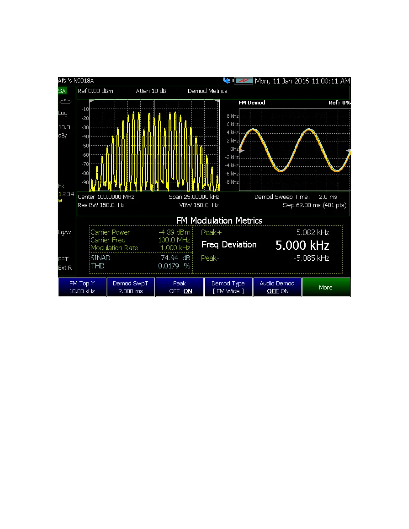Click the Carrier Power -4.89 dBm value
The height and width of the screenshot is (529, 409).
click(174, 232)
